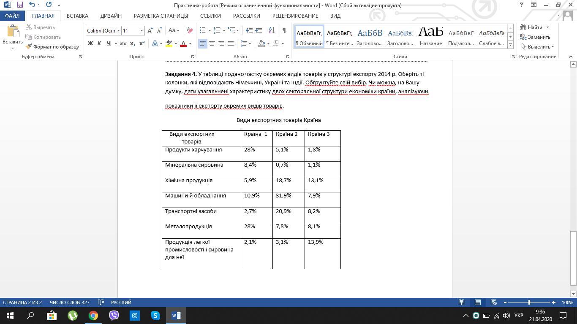The image size is (577, 324).
Task: Apply strikethrough to the text
Action: pos(123,43)
